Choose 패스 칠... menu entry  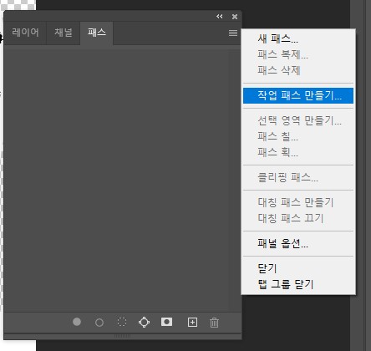click(x=298, y=136)
